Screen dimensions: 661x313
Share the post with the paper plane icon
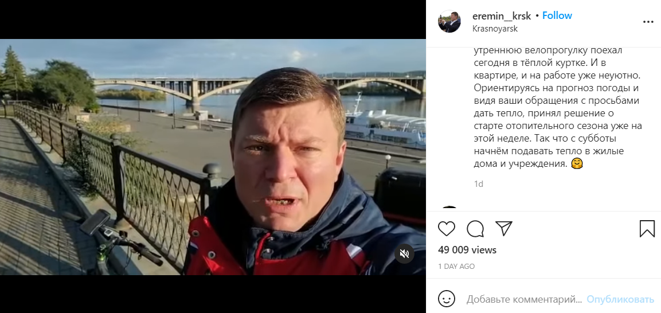point(504,228)
